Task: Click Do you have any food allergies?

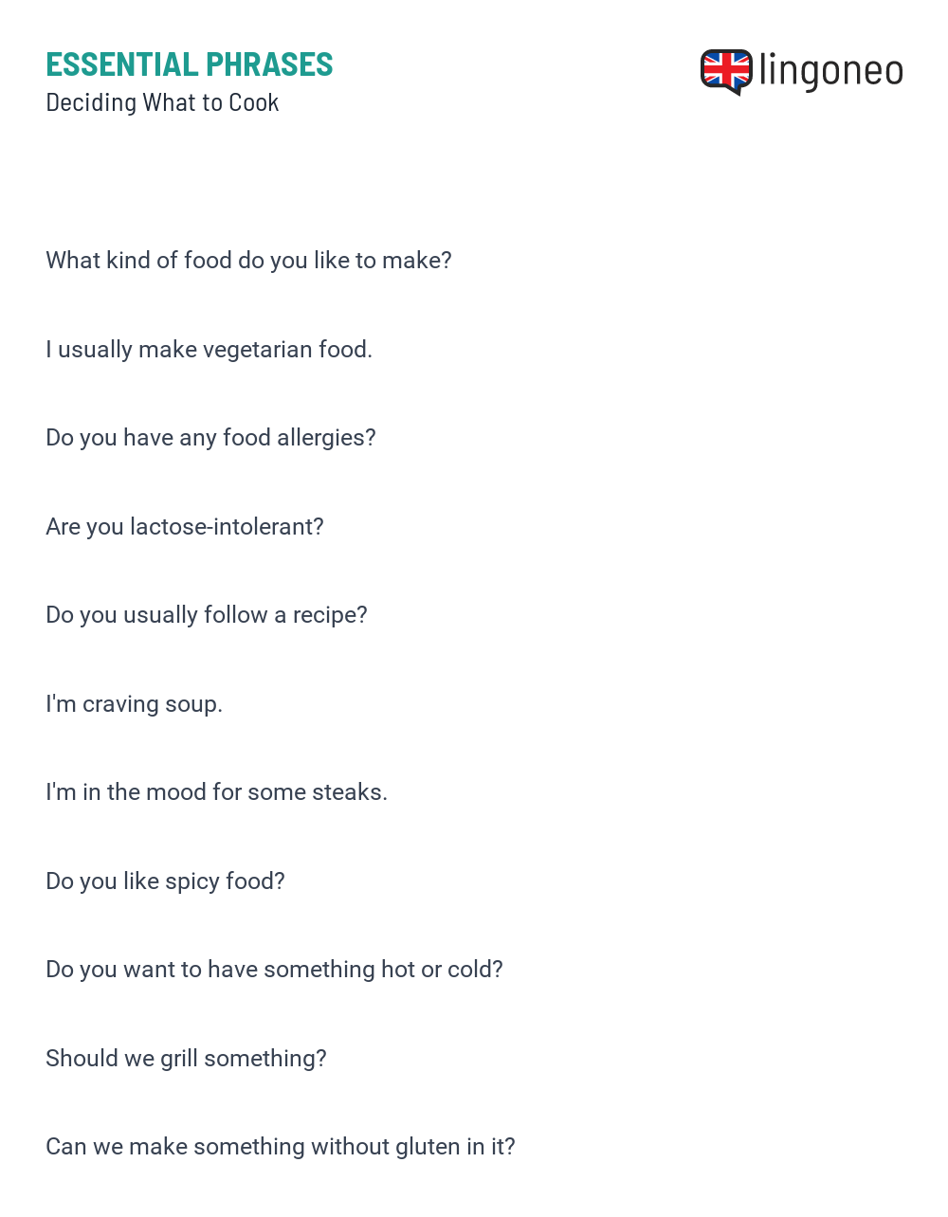Action: [210, 438]
